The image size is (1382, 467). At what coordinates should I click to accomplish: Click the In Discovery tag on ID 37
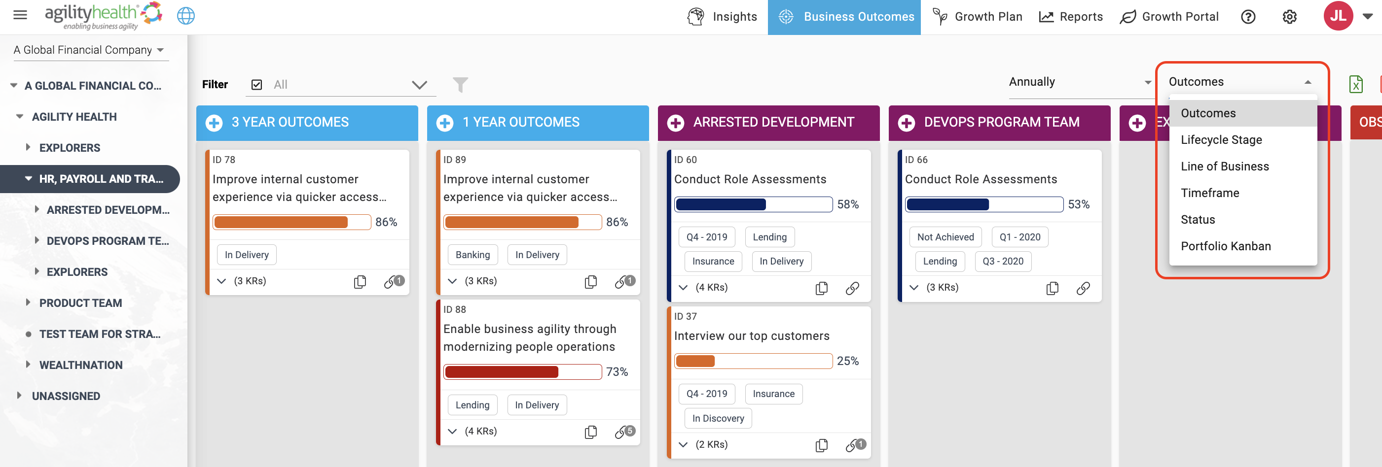[x=718, y=418]
